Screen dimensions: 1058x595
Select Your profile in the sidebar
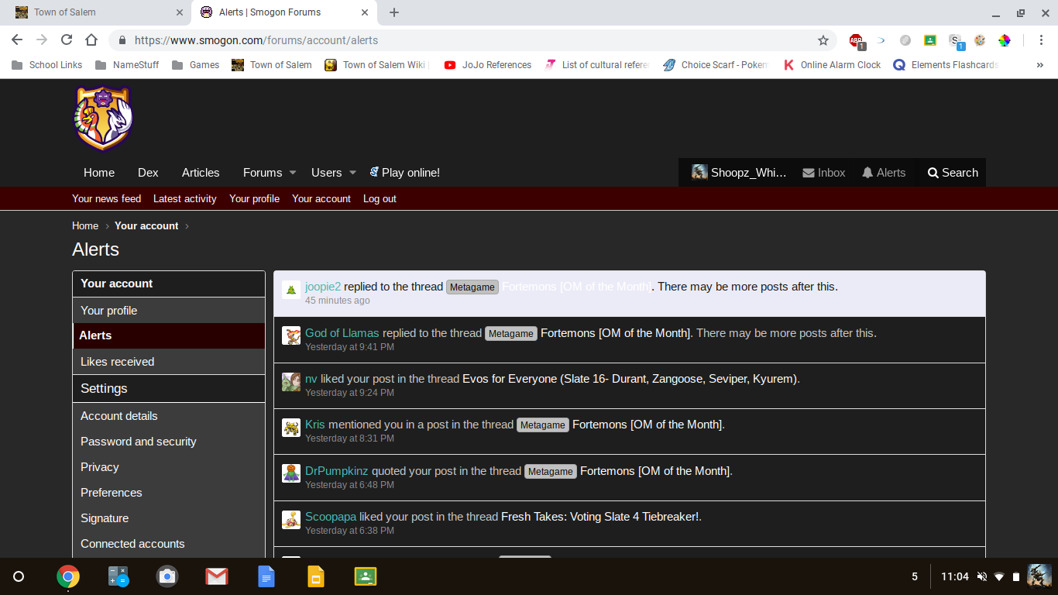point(169,311)
